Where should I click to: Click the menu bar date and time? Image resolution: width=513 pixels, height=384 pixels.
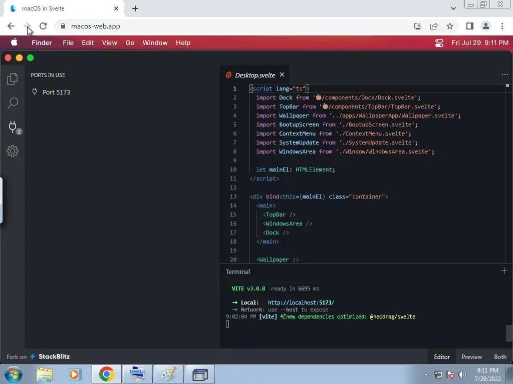coord(479,43)
